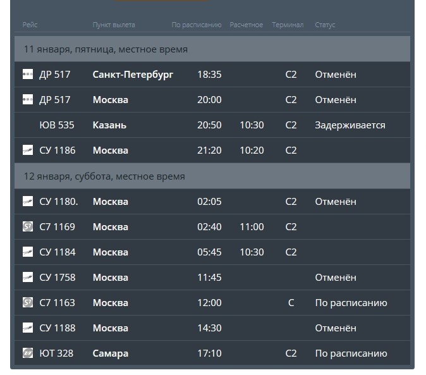This screenshot has width=426, height=375.
Task: Select the Рейс column header
Action: point(30,25)
